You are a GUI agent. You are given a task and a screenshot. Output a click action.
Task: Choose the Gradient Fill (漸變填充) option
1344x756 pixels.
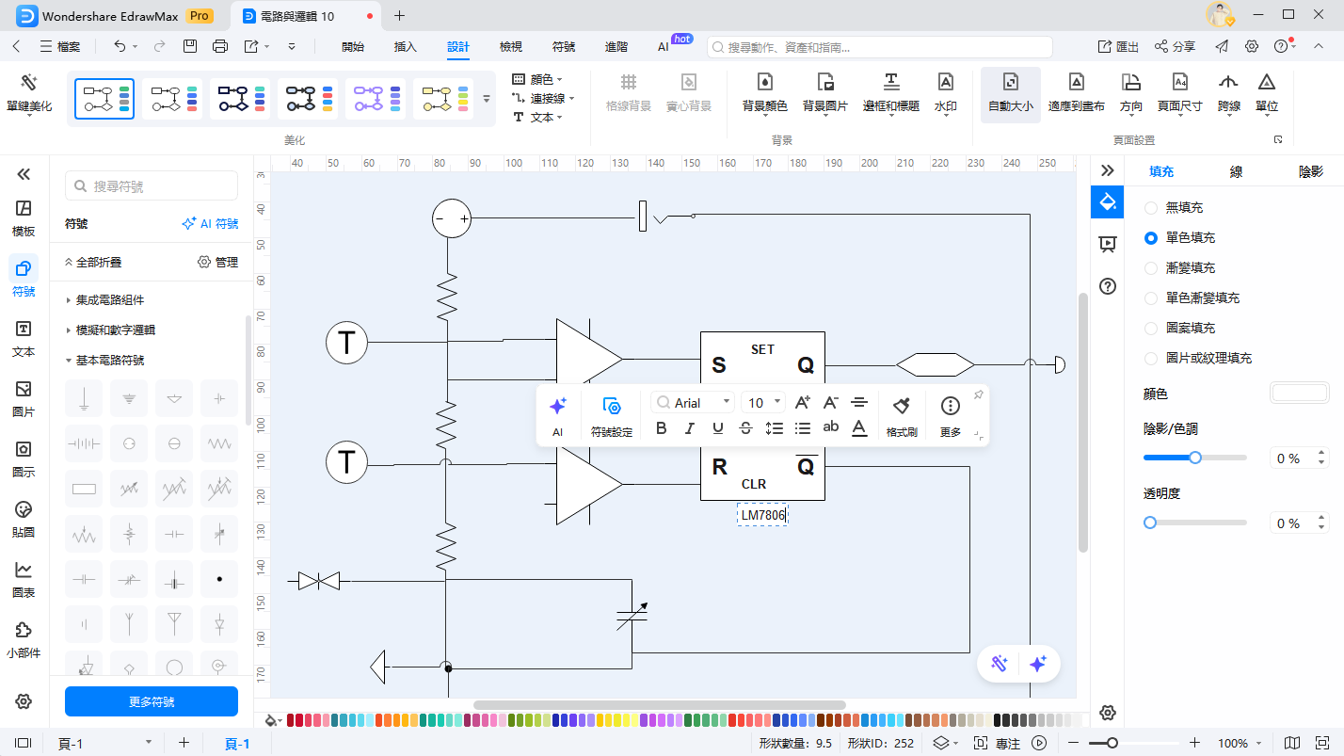(x=1150, y=267)
